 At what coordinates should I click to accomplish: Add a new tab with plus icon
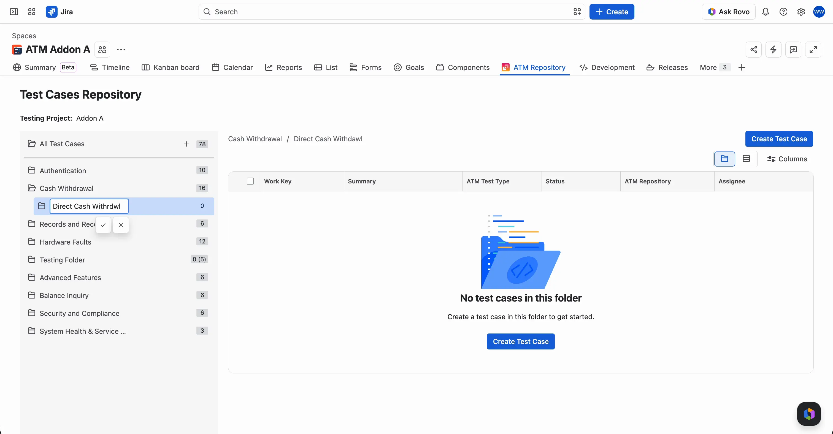point(742,67)
